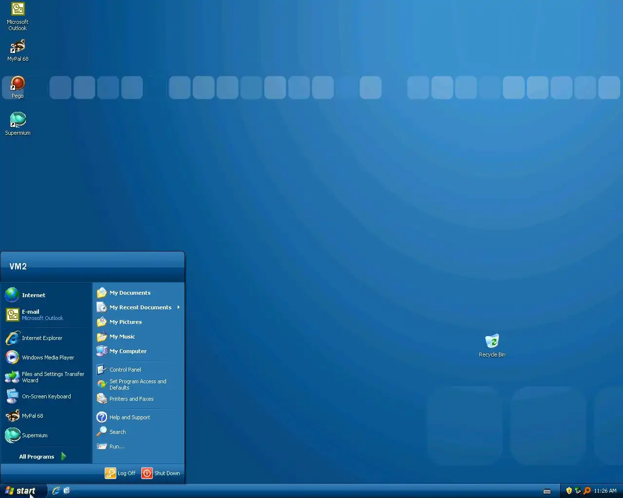Click the VM2 user name header
The width and height of the screenshot is (623, 498).
coord(18,267)
